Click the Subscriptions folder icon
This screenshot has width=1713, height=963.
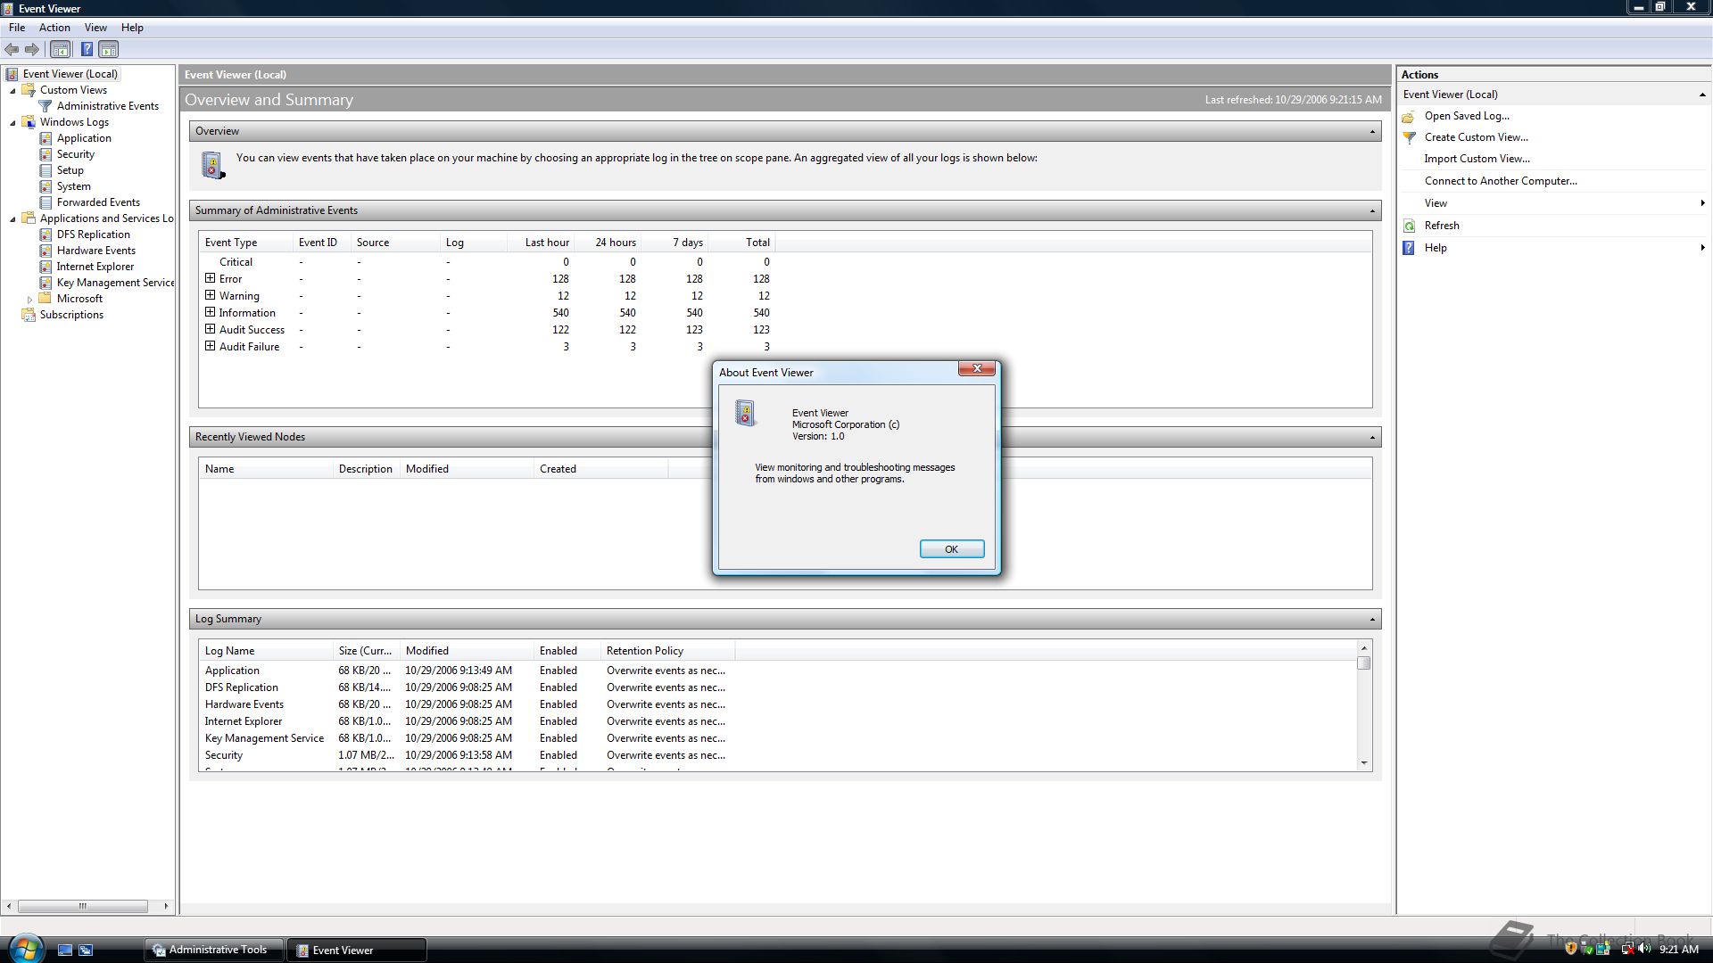(x=29, y=315)
